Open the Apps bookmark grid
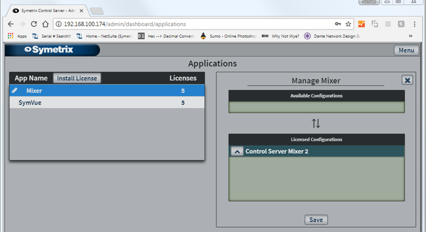This screenshot has width=426, height=232. [17, 36]
